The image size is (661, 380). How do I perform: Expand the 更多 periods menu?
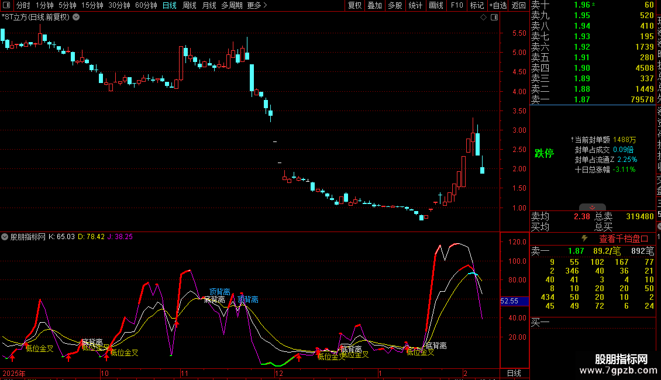tap(257, 5)
